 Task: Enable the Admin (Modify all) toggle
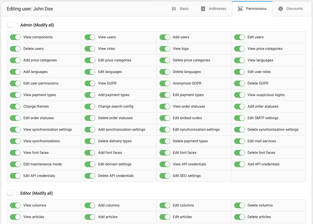click(x=12, y=25)
